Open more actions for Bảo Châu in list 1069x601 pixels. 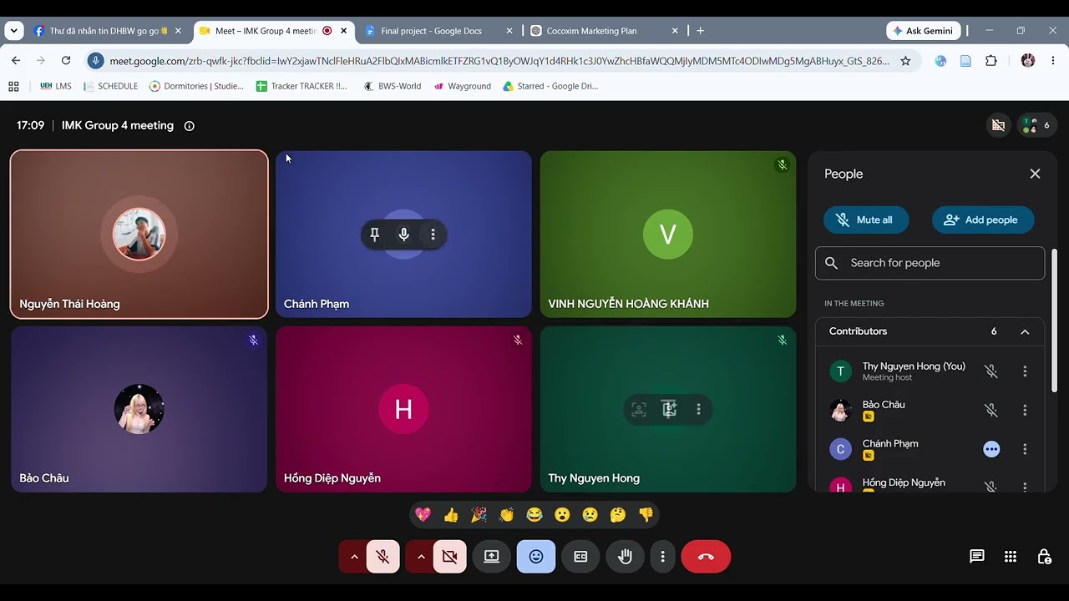click(1025, 410)
